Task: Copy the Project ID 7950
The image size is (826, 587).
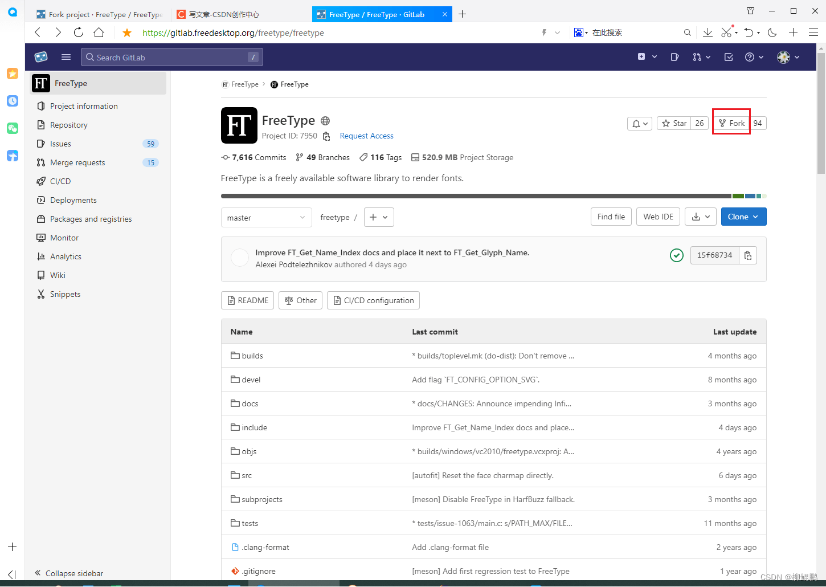Action: click(326, 136)
